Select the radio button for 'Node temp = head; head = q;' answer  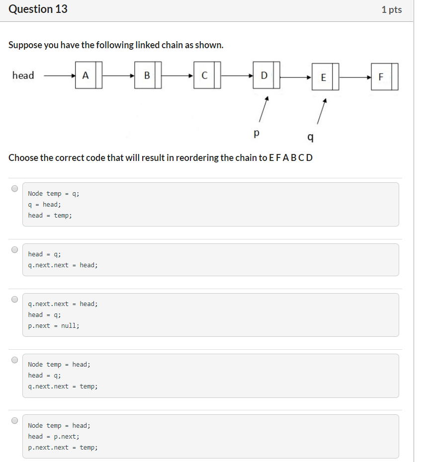click(x=15, y=360)
